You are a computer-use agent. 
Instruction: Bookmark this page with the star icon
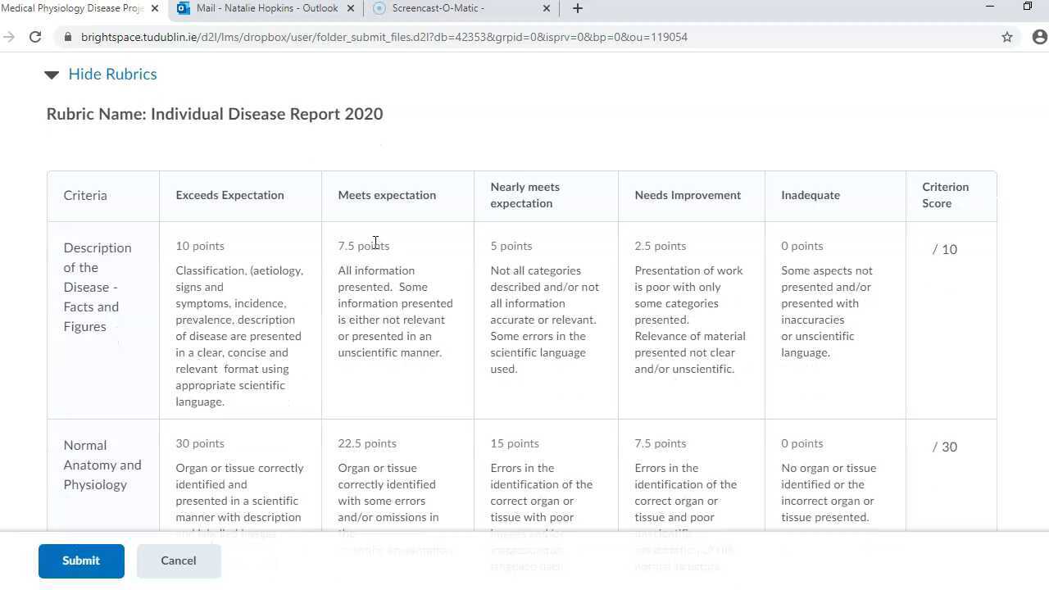pyautogui.click(x=1007, y=37)
